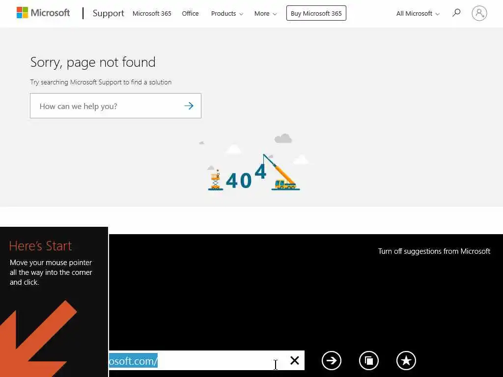Image resolution: width=503 pixels, height=377 pixels.
Task: Click the 'Sorry, page not found' heading
Action: [93, 62]
